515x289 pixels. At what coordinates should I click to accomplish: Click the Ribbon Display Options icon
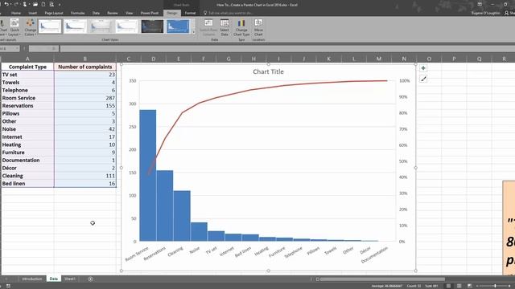click(480, 4)
